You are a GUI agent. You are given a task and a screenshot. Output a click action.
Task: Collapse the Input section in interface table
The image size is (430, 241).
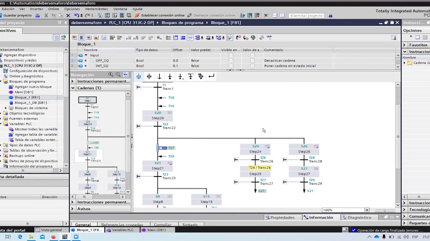click(x=86, y=55)
